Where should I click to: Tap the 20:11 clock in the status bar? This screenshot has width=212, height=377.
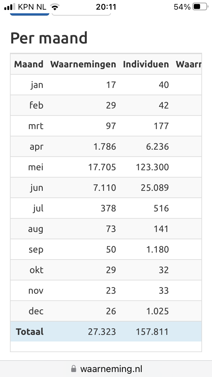point(106,7)
